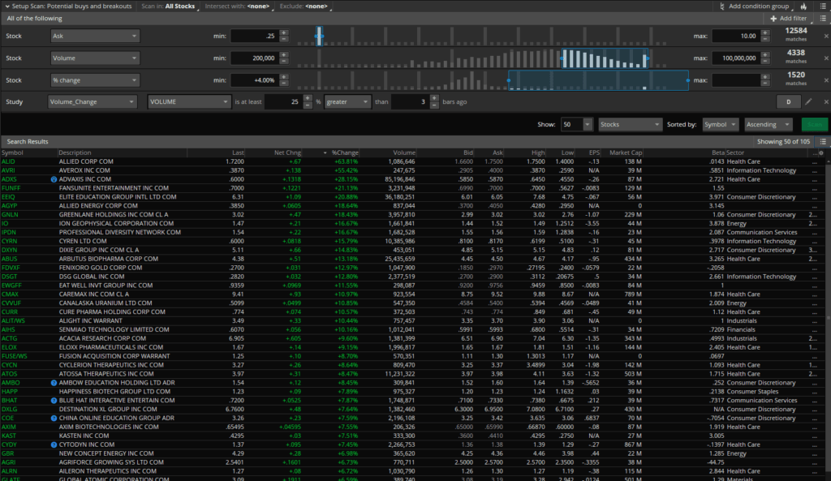The height and width of the screenshot is (481, 831).
Task: Click Add filter
Action: [x=789, y=18]
